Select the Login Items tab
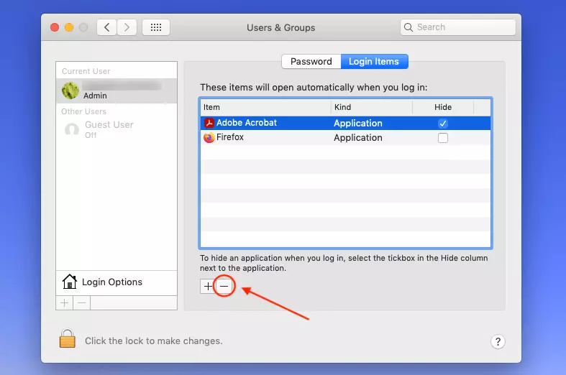 point(373,62)
